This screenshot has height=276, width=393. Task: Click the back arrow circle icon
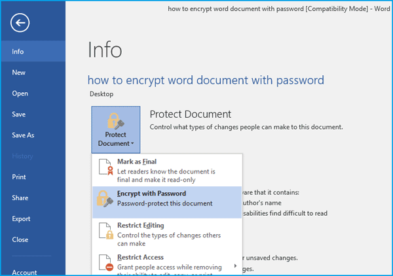click(20, 23)
